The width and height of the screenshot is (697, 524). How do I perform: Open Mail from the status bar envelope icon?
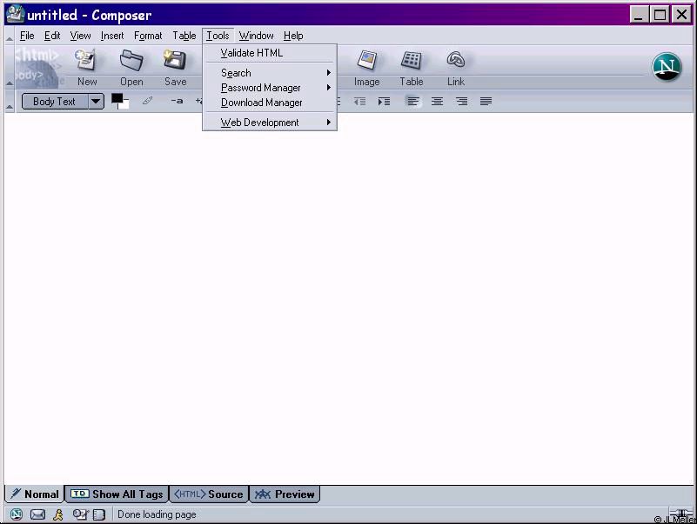[37, 514]
